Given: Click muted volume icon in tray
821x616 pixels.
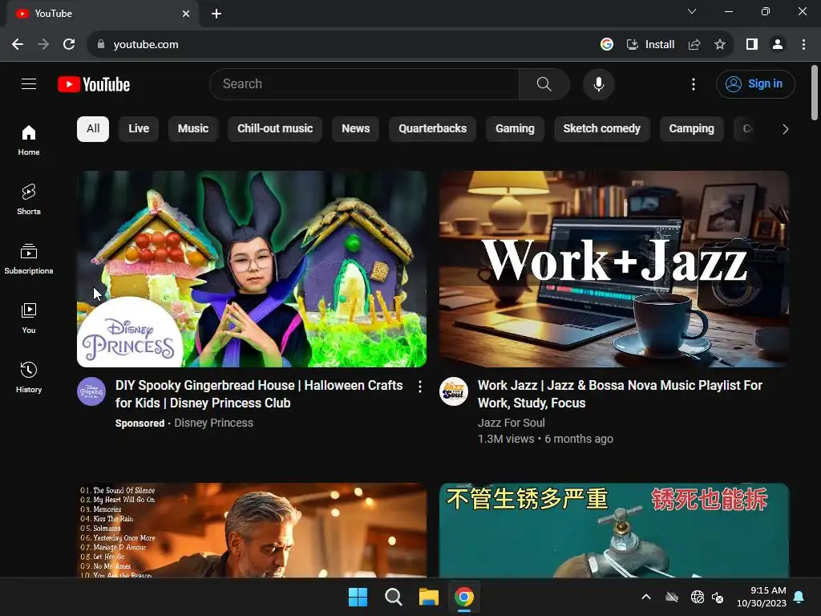Looking at the screenshot, I should (718, 597).
